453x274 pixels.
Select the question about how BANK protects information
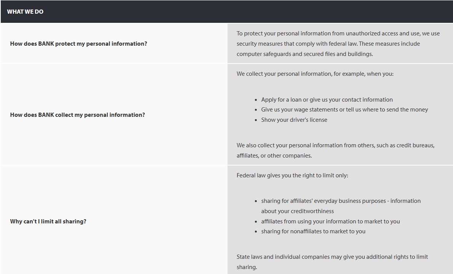(78, 44)
